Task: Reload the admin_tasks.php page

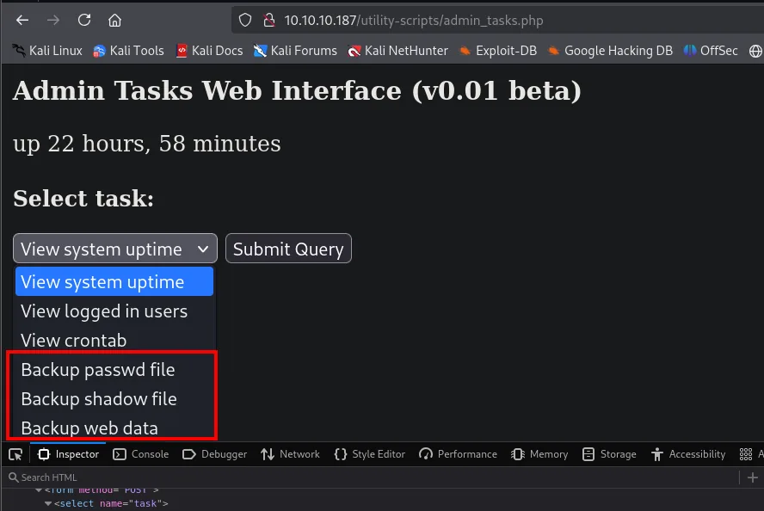Action: [84, 21]
